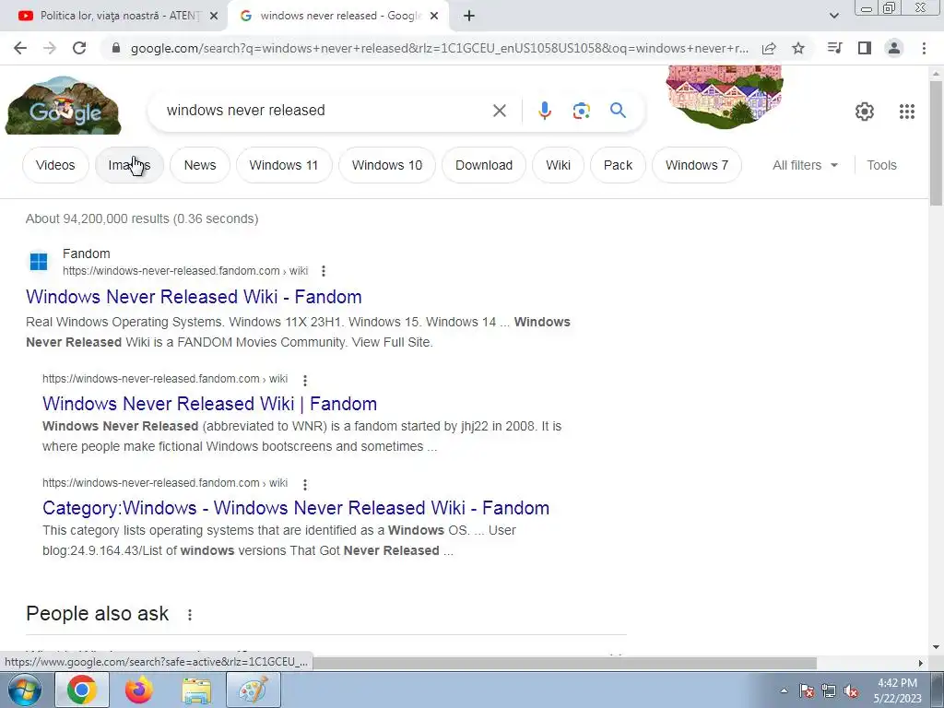
Task: Filter results by Images
Action: pos(129,165)
